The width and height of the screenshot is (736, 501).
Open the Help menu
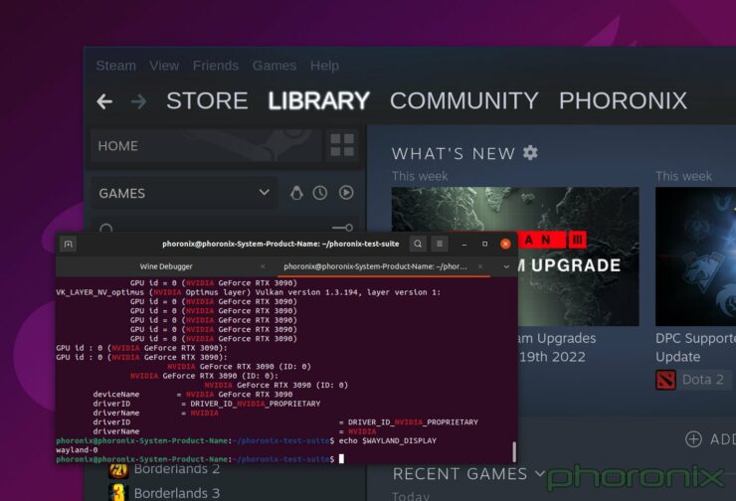pos(324,66)
